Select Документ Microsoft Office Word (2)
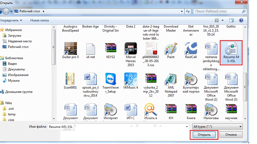Screen dimensions: 257x144 [x=211, y=79]
